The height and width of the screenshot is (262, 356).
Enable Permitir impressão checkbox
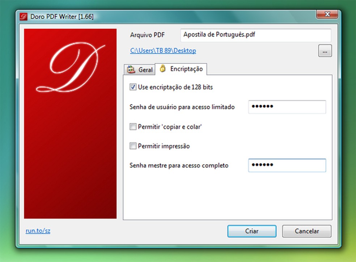pyautogui.click(x=133, y=146)
